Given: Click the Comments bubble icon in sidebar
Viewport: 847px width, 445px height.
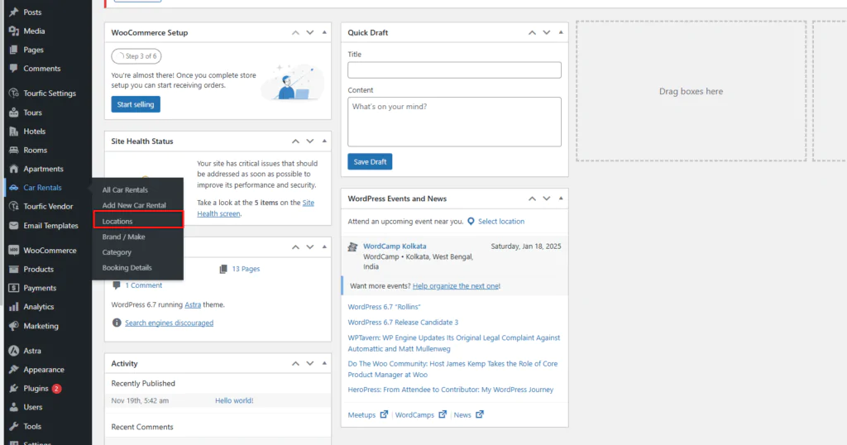Looking at the screenshot, I should click(14, 69).
